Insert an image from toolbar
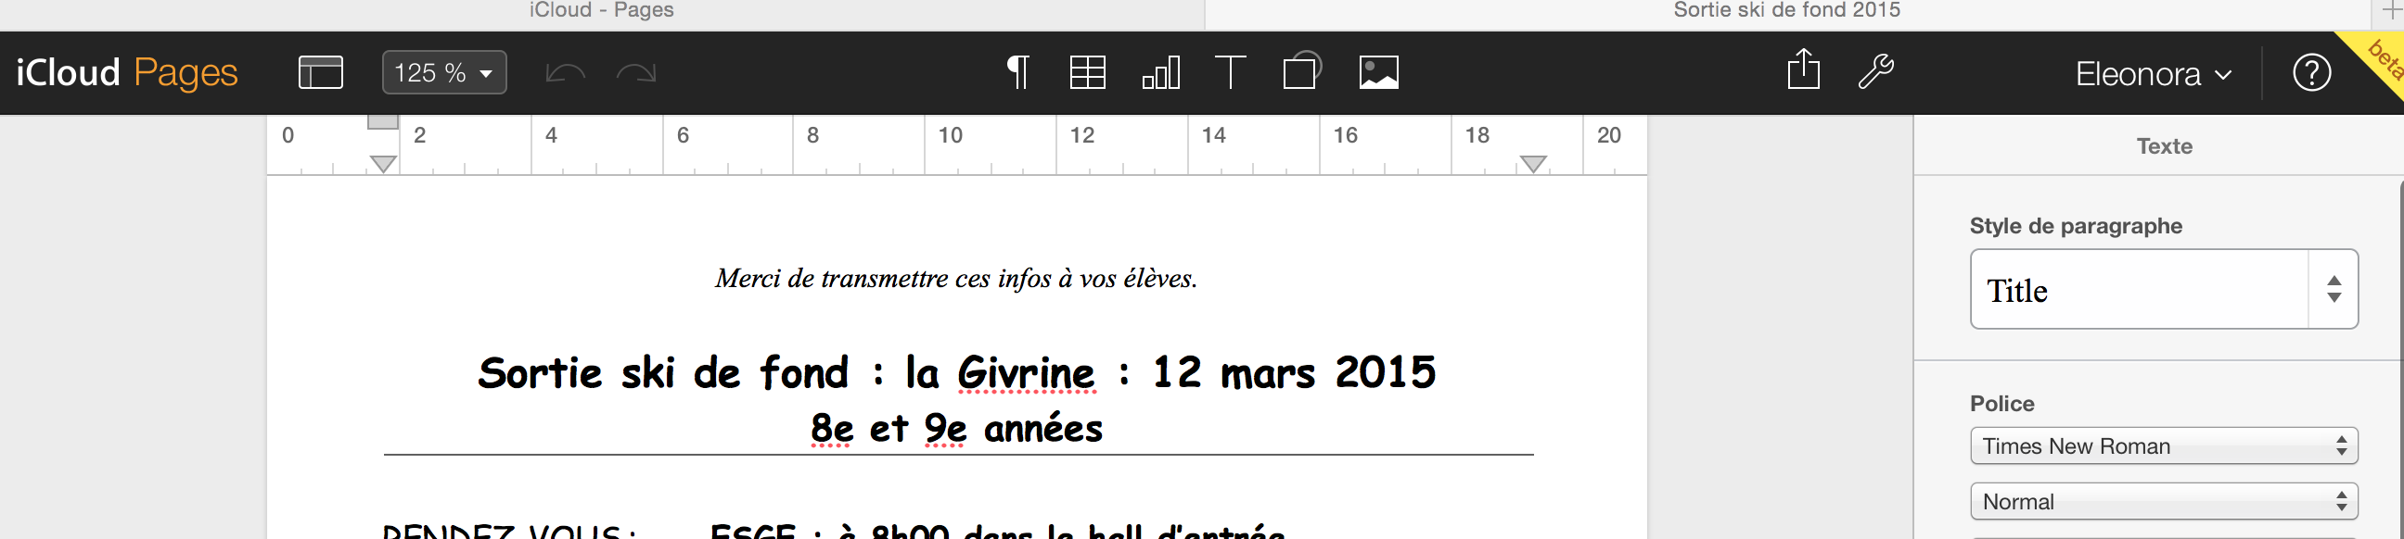 point(1378,73)
